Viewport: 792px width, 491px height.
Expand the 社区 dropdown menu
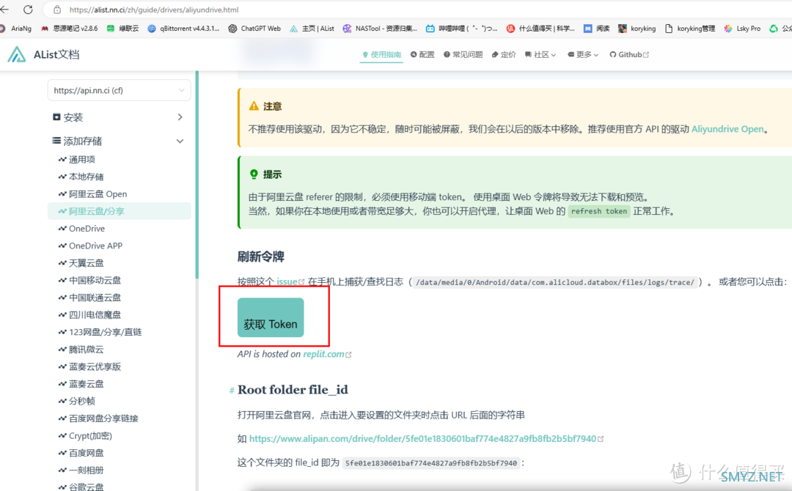click(540, 54)
